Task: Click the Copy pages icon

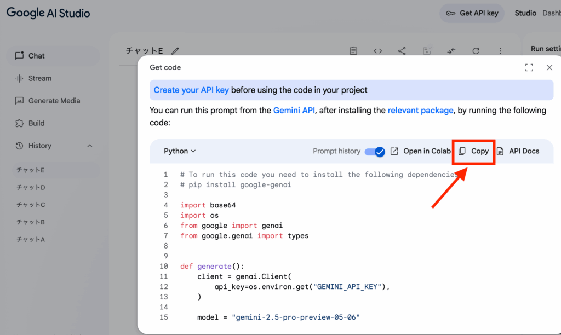Action: coord(462,151)
